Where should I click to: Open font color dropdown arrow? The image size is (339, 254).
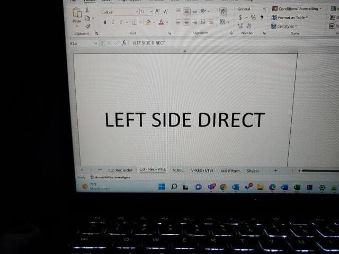pyautogui.click(x=167, y=22)
